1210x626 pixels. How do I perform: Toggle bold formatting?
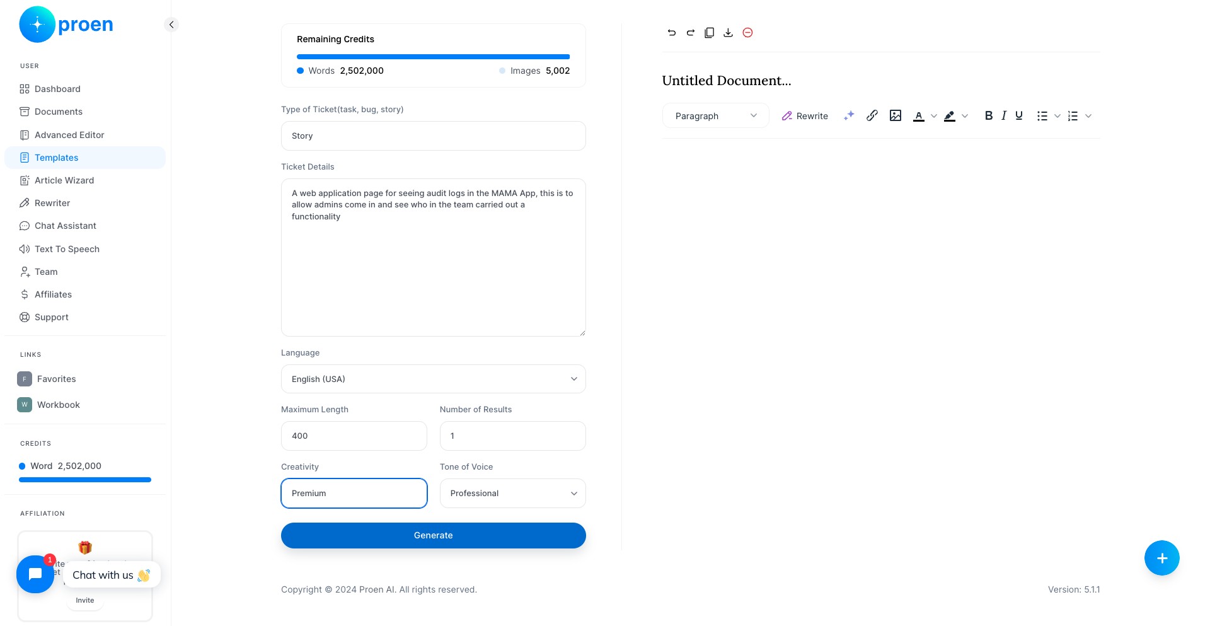click(989, 115)
